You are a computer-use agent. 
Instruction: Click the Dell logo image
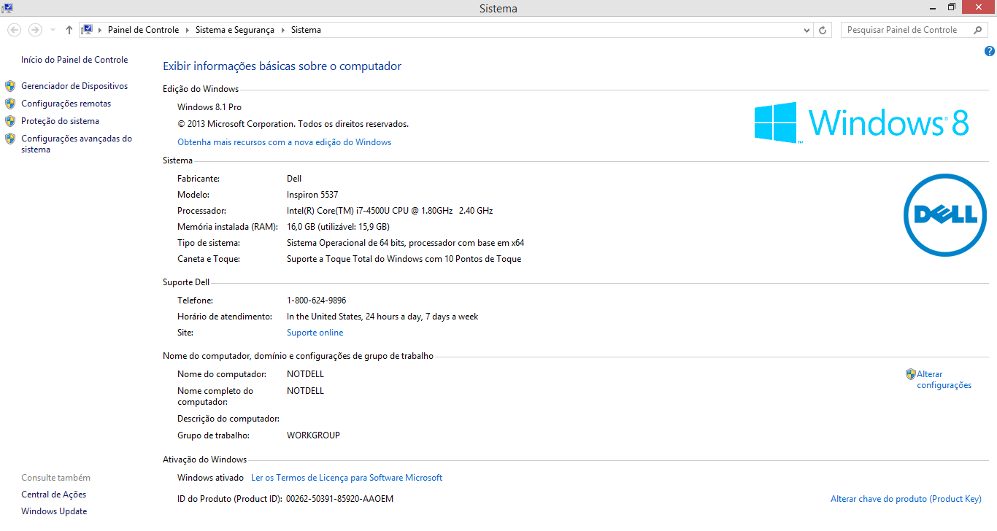tap(944, 215)
